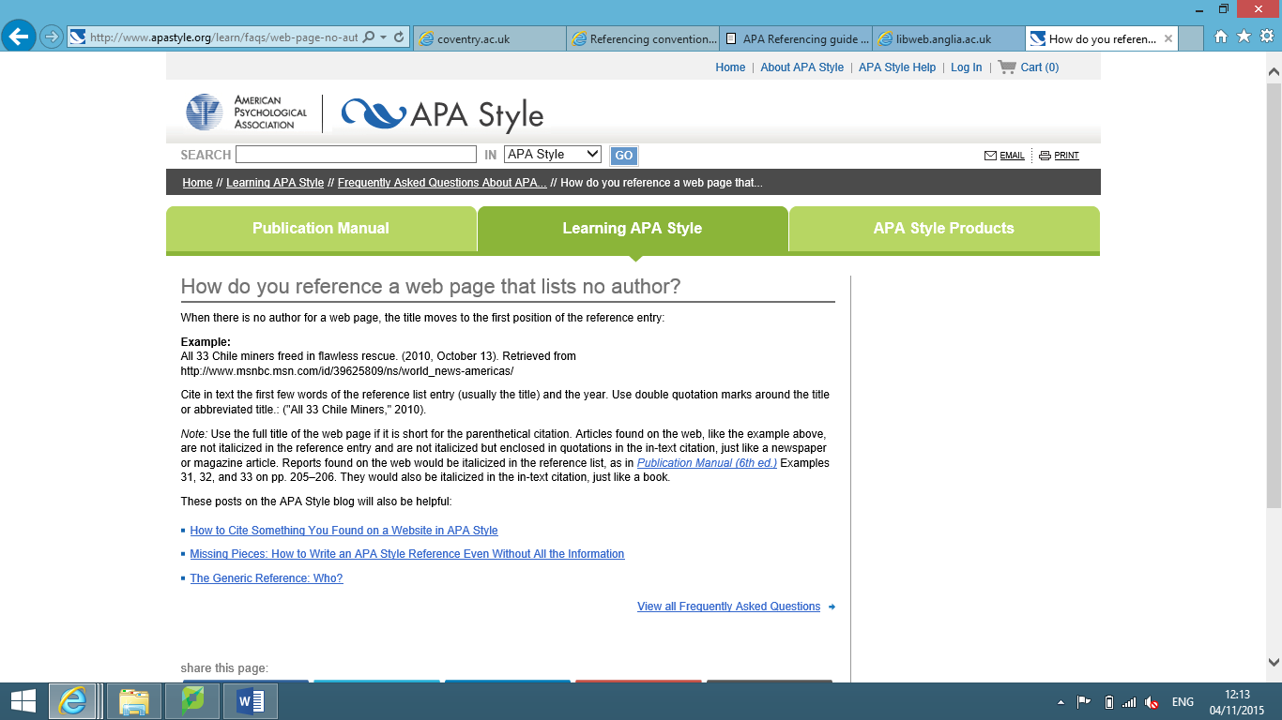Click the American Psychological Association logo
Viewport: 1282px width, 720px height.
246,112
